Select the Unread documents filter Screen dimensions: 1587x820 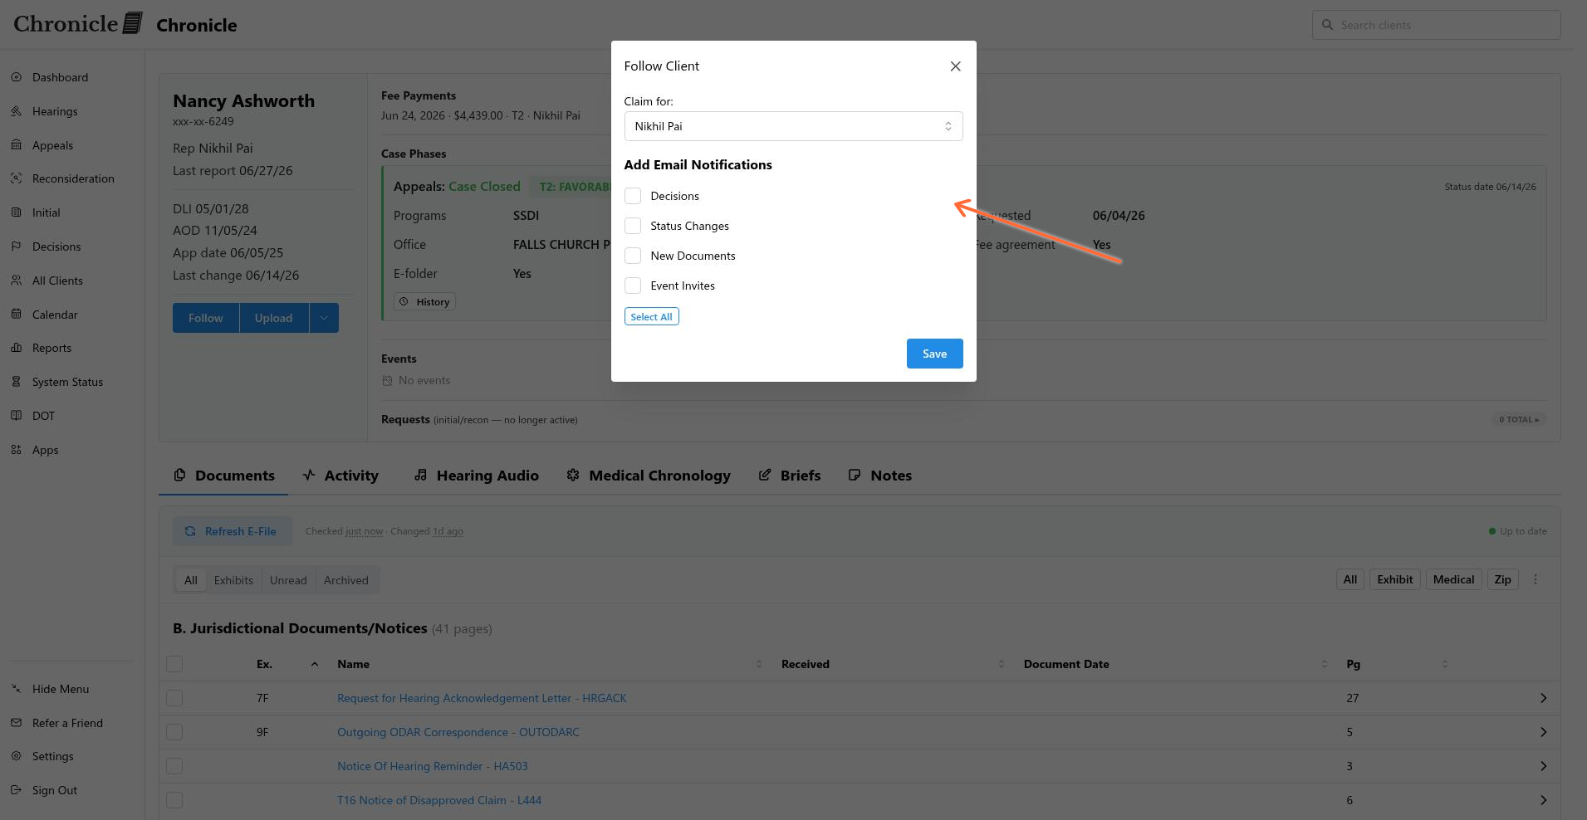point(288,580)
